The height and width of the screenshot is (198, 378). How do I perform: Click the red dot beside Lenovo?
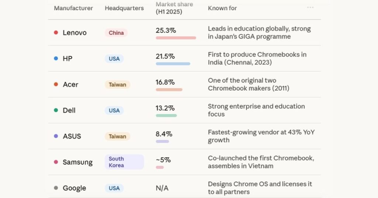[56, 33]
